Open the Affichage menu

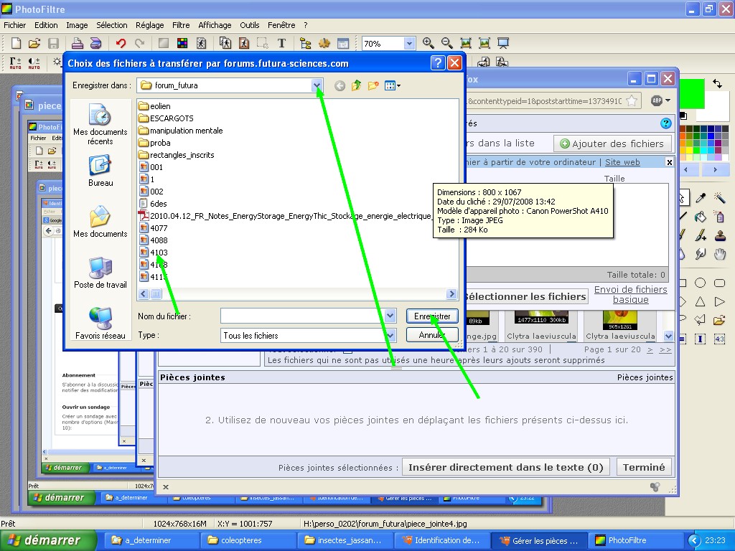[215, 25]
